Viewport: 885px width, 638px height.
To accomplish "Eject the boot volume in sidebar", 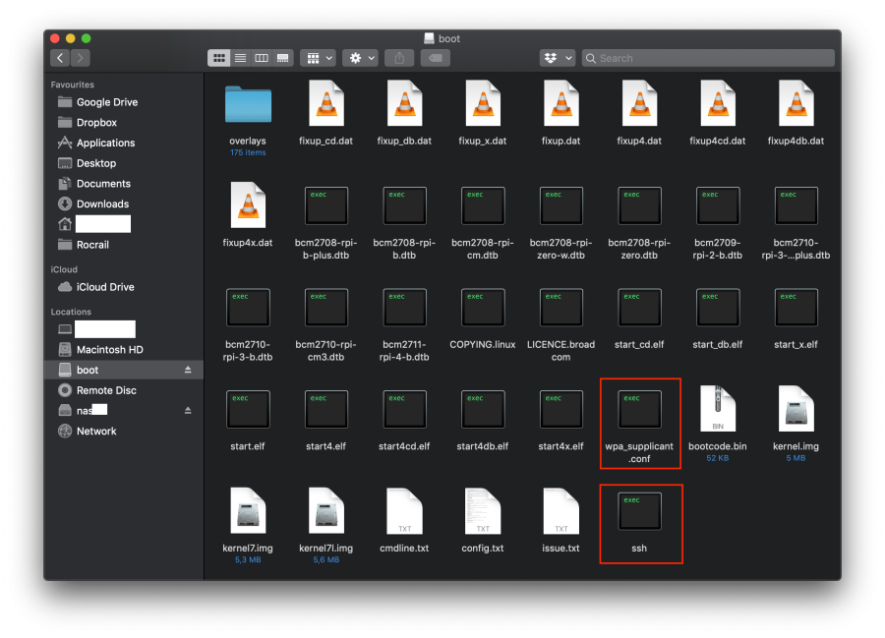I will [x=188, y=370].
